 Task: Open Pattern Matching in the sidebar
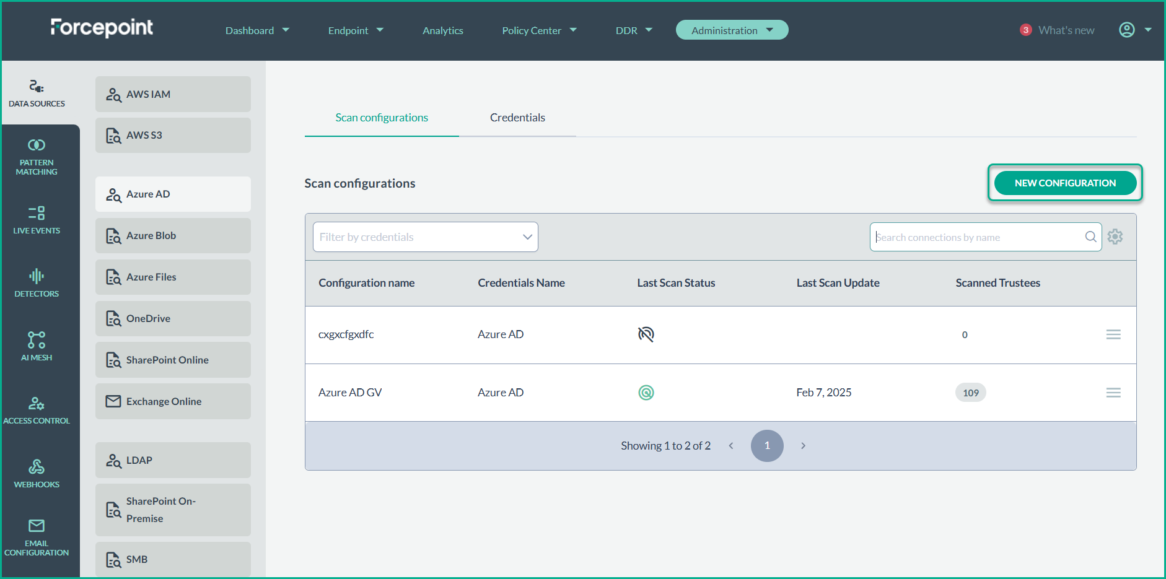(x=37, y=157)
